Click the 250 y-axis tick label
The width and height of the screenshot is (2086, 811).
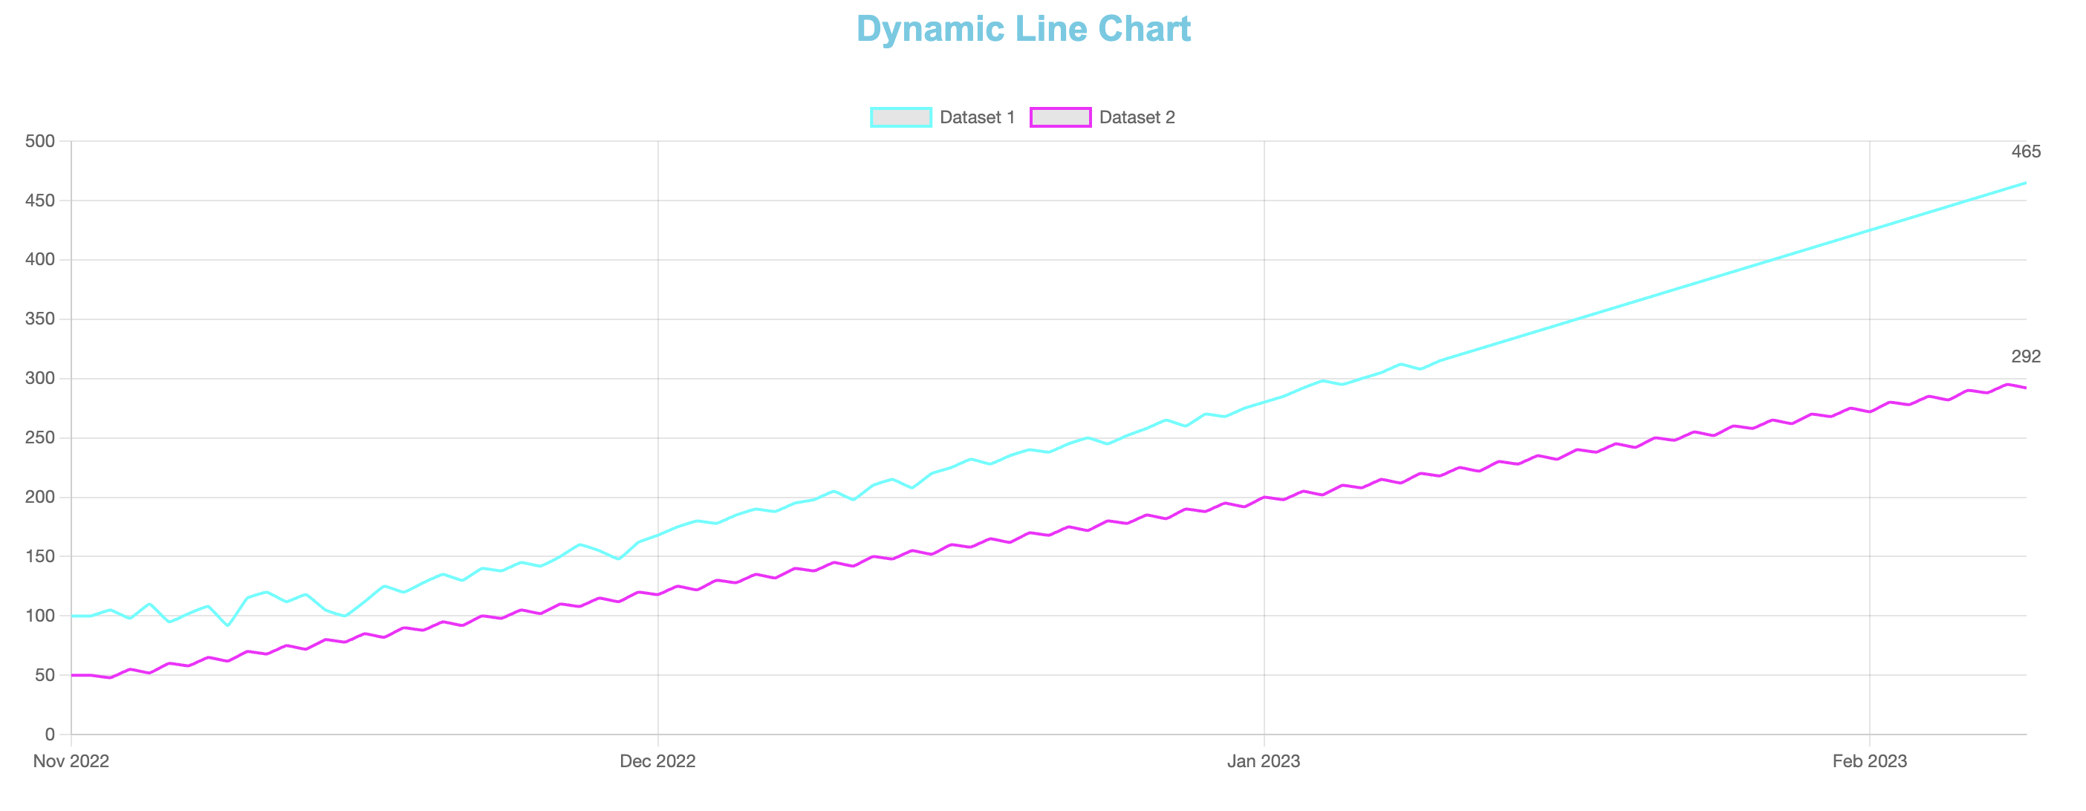pyautogui.click(x=41, y=438)
